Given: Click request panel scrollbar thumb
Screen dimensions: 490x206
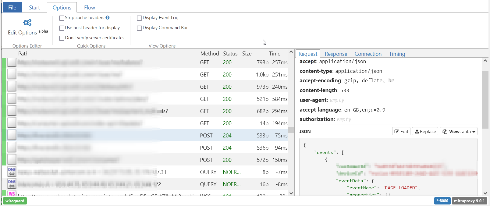Looking at the screenshot, I should 485,100.
